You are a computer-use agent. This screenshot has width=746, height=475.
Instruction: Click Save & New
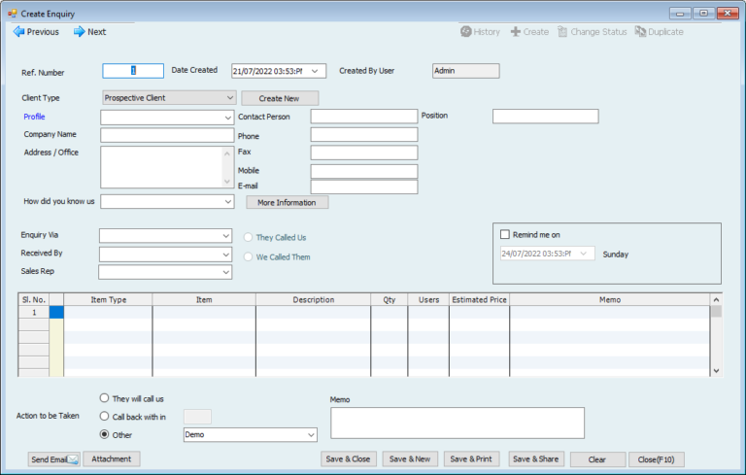(x=410, y=458)
